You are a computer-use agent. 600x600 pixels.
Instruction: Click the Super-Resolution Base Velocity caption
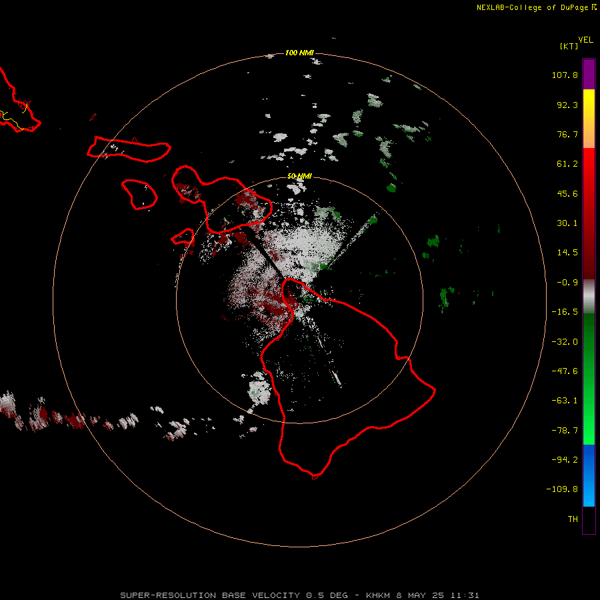[x=299, y=595]
